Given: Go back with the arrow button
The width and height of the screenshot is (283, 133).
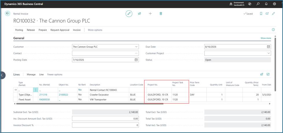Looking at the screenshot, I should [8, 14].
